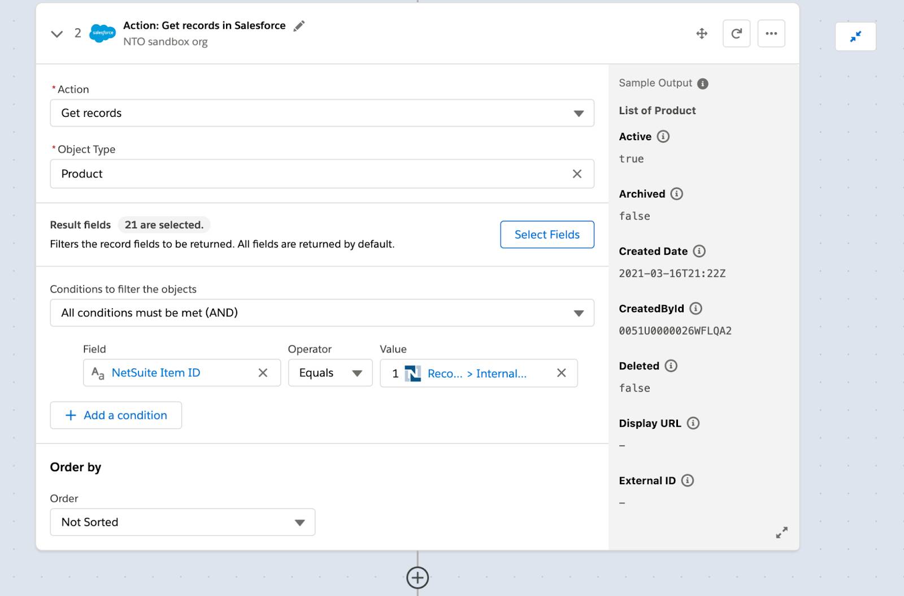
Task: Click the '21 are selected.' badge
Action: point(164,225)
